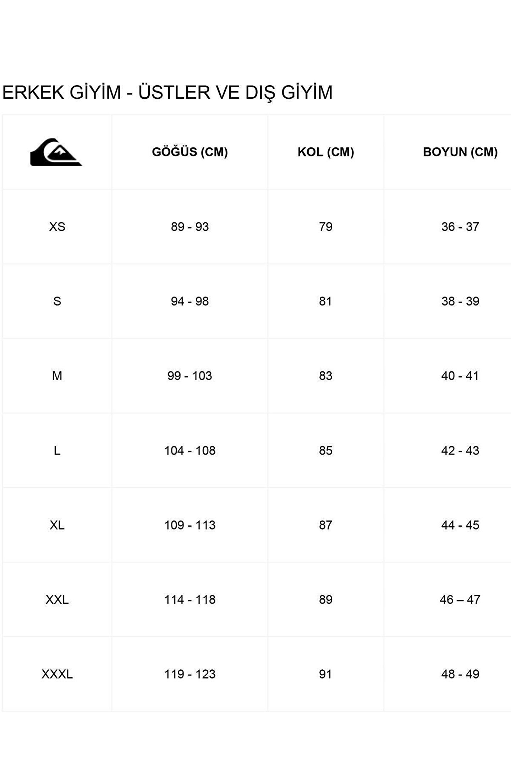Click chest measurement 114 - 118
511x767 pixels.
[x=190, y=600]
